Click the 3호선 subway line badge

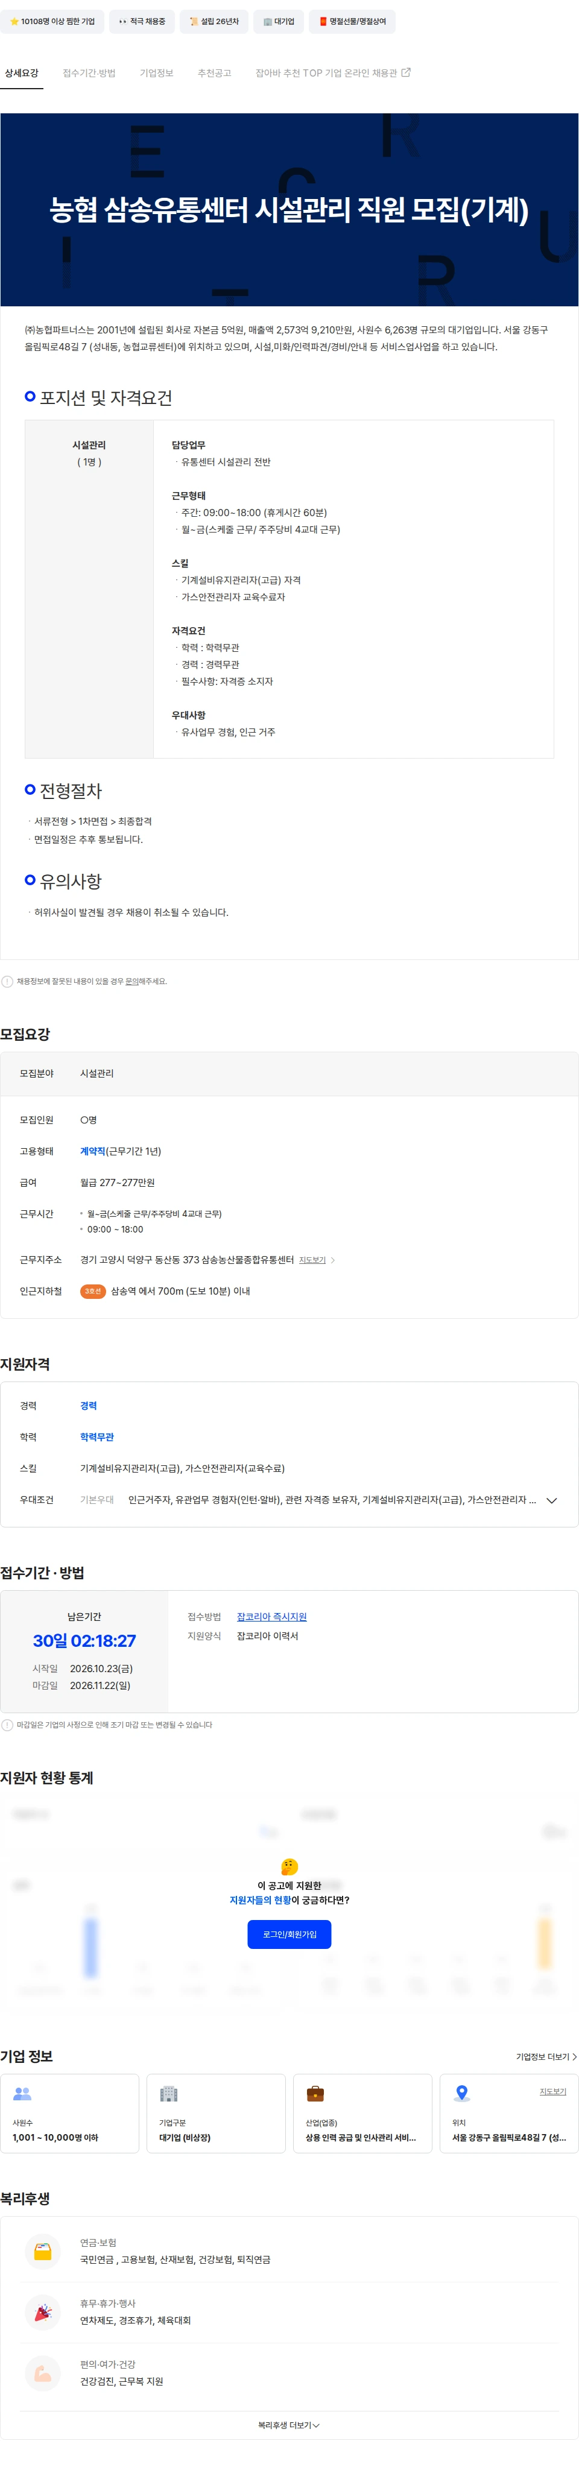(x=92, y=1292)
